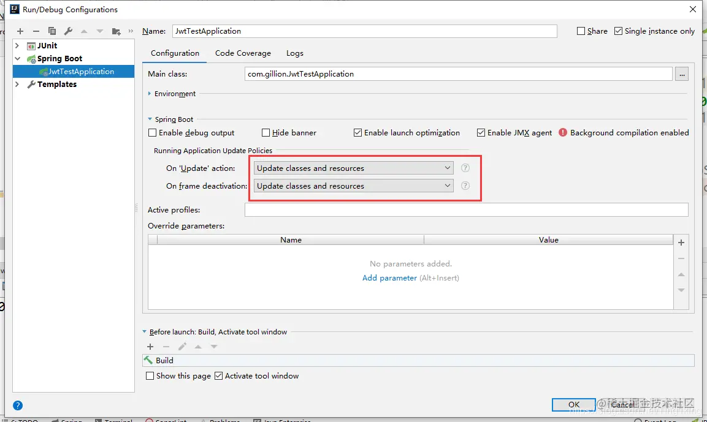Click the Background compilation warning icon
The height and width of the screenshot is (422, 707).
(x=563, y=132)
